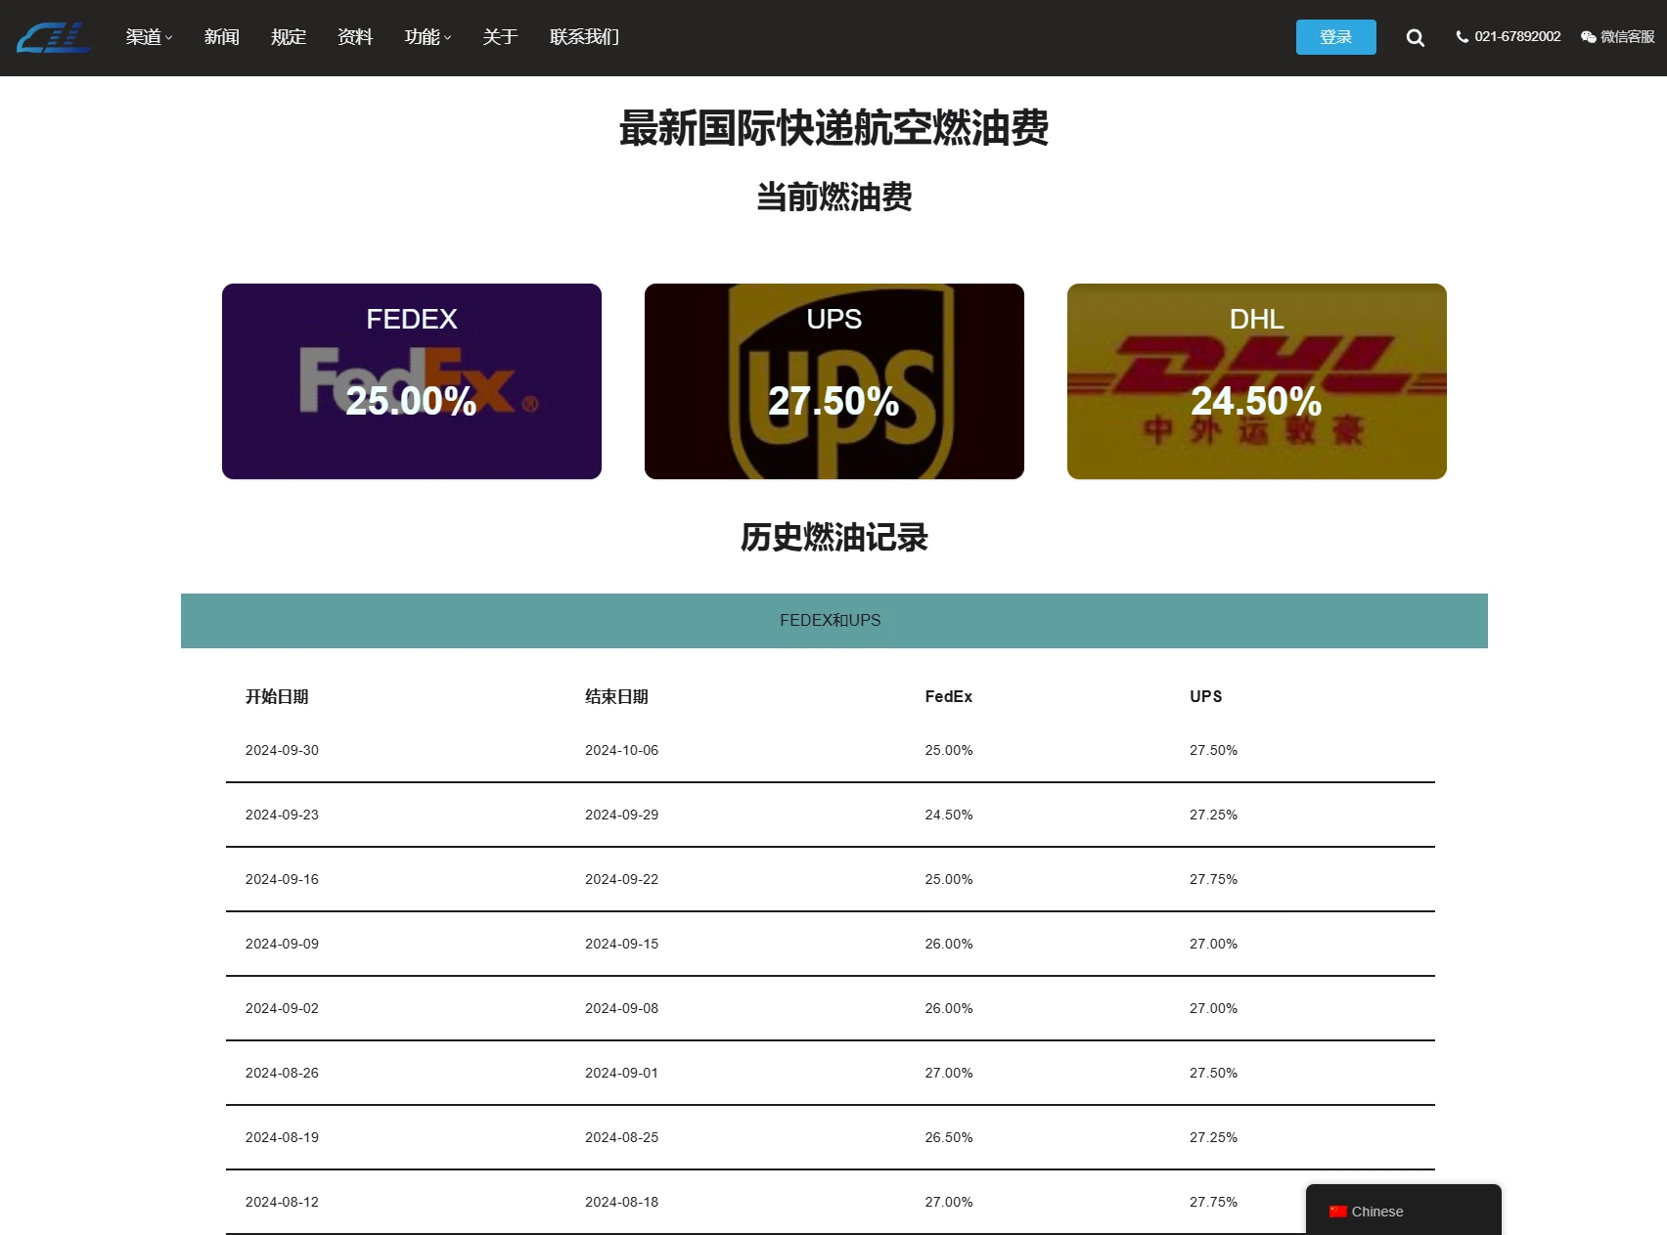Viewport: 1667px width, 1235px height.
Task: Click UPS rate in 2024-08-26 row
Action: 1213,1073
